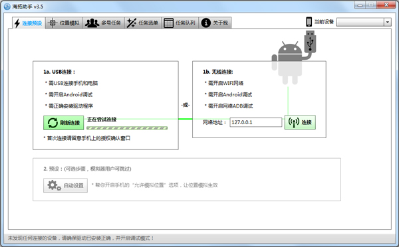The height and width of the screenshot is (247, 399).
Task: Click the 需USB连接手机和电脑 bullet text
Action: (73, 83)
